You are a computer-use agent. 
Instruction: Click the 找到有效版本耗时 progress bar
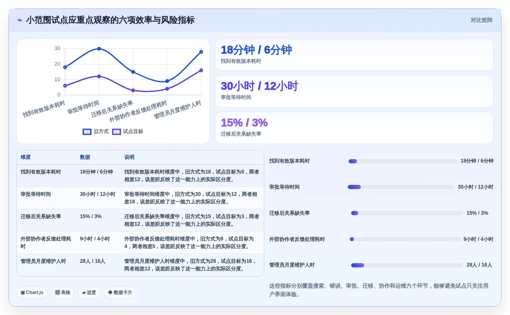click(403, 161)
